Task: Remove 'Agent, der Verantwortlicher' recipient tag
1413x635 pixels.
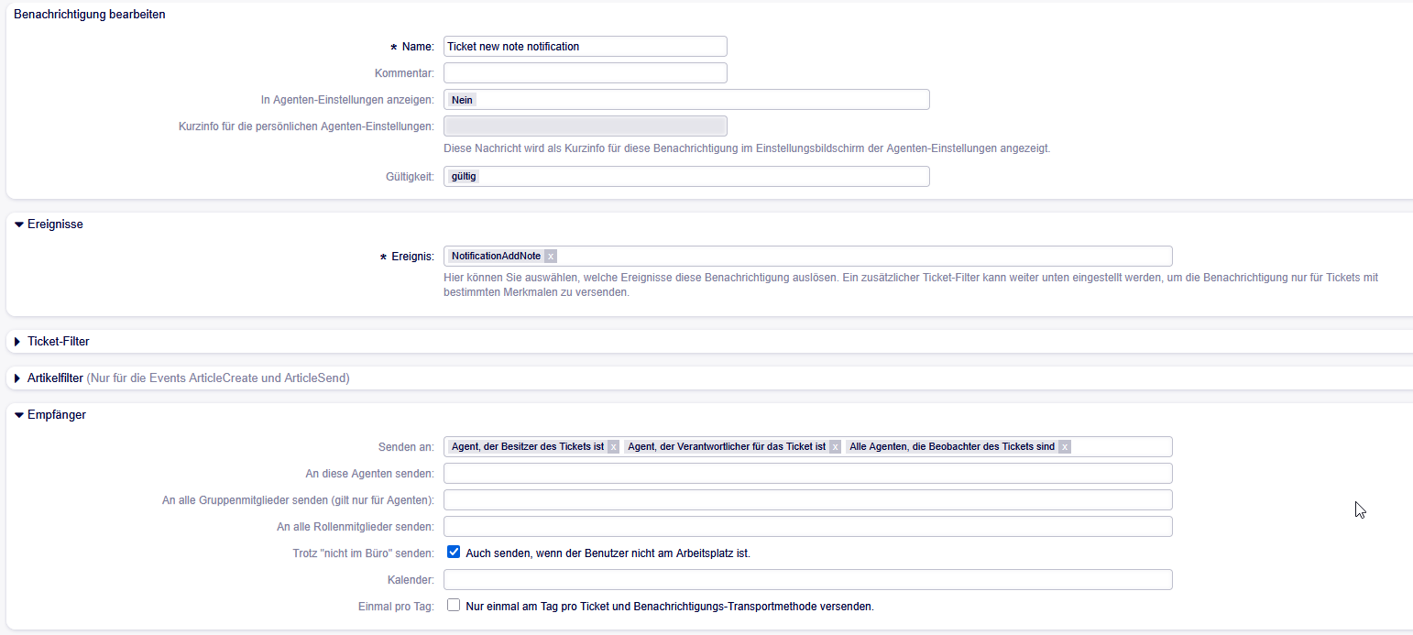Action: [x=835, y=447]
